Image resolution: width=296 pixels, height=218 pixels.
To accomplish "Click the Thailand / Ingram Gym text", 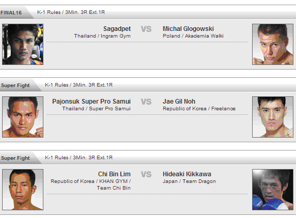I will click(x=102, y=36).
